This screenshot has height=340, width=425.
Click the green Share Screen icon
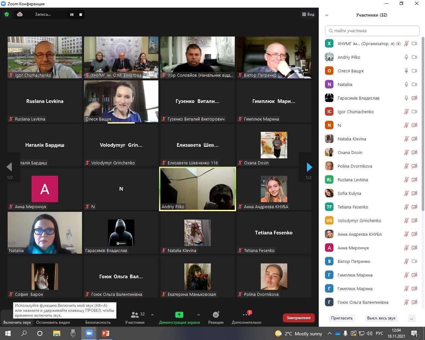(179, 315)
